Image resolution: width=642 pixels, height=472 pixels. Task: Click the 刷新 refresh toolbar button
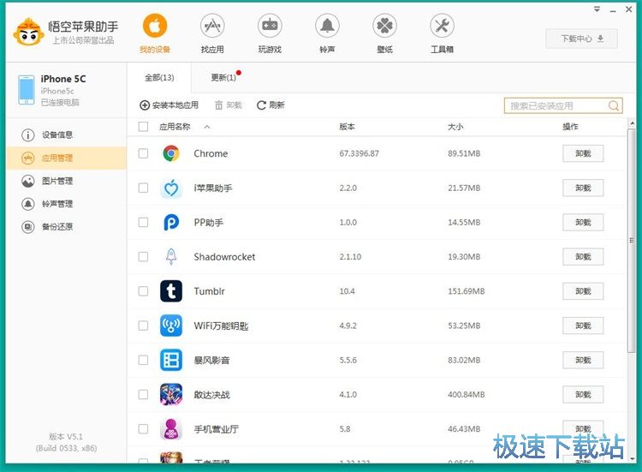click(x=270, y=105)
